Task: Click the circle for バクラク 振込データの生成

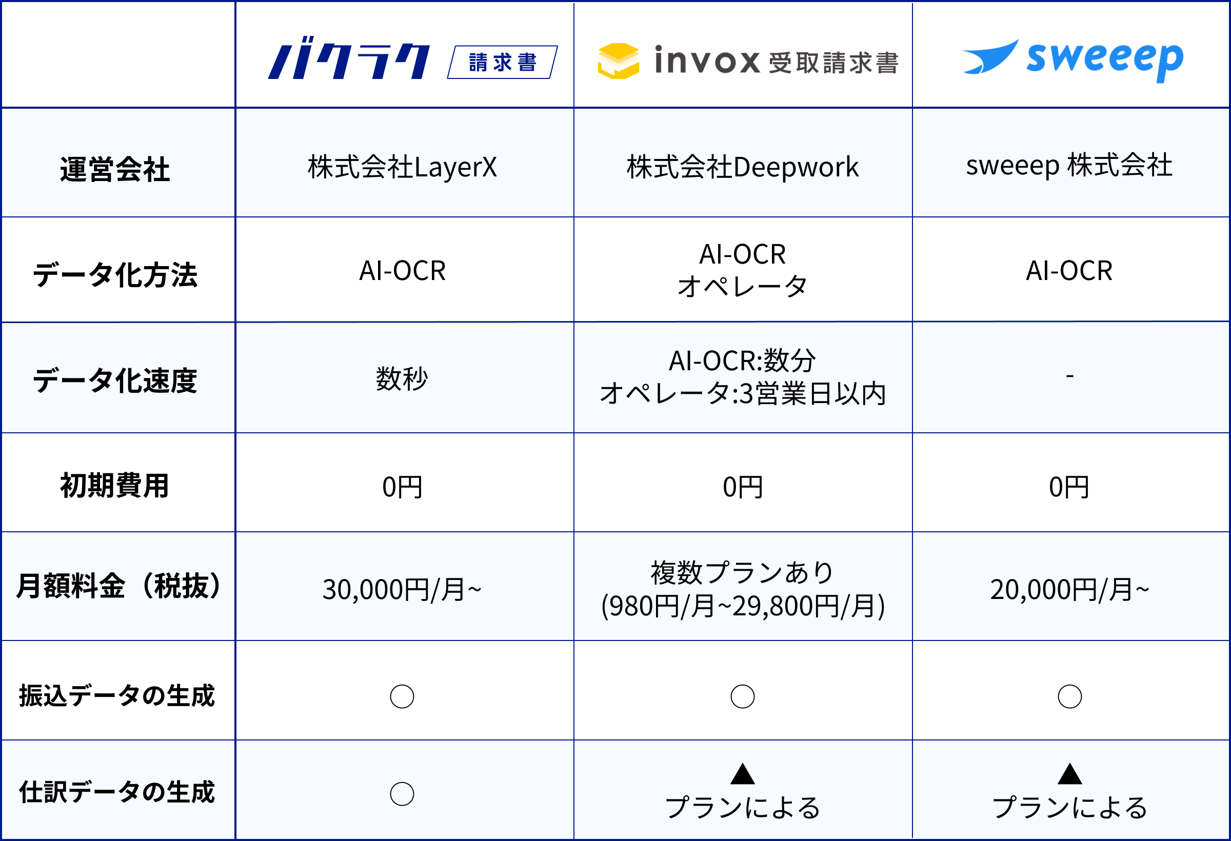Action: point(402,696)
